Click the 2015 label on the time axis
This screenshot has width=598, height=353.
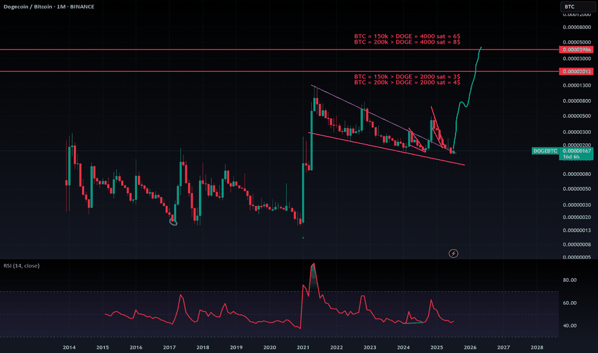(102, 347)
